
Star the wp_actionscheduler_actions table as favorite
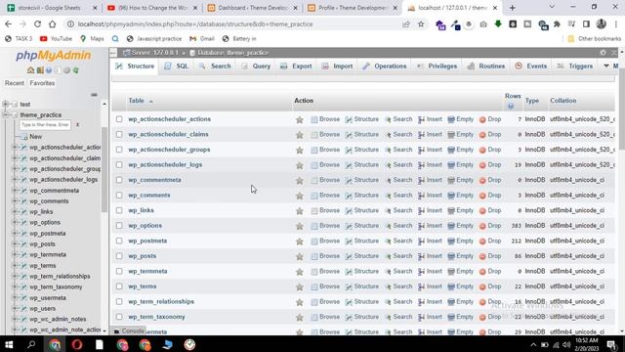pos(300,119)
